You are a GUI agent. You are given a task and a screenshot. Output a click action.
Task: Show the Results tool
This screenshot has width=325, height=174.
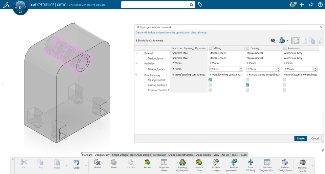(147, 164)
